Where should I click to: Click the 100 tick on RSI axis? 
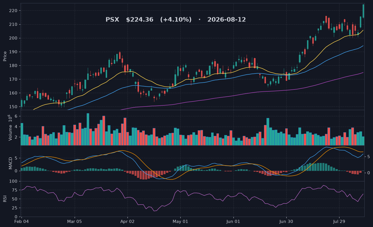(x=13, y=181)
